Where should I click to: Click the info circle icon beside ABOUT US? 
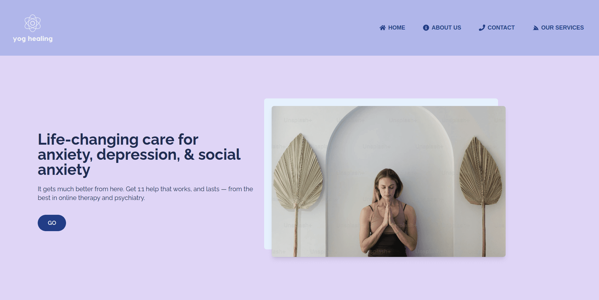(x=426, y=28)
